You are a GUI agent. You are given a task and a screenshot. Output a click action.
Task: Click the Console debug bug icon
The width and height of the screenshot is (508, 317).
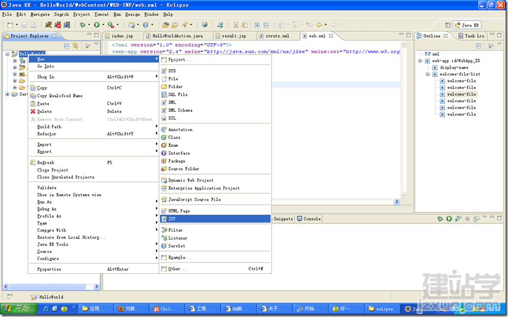440,219
